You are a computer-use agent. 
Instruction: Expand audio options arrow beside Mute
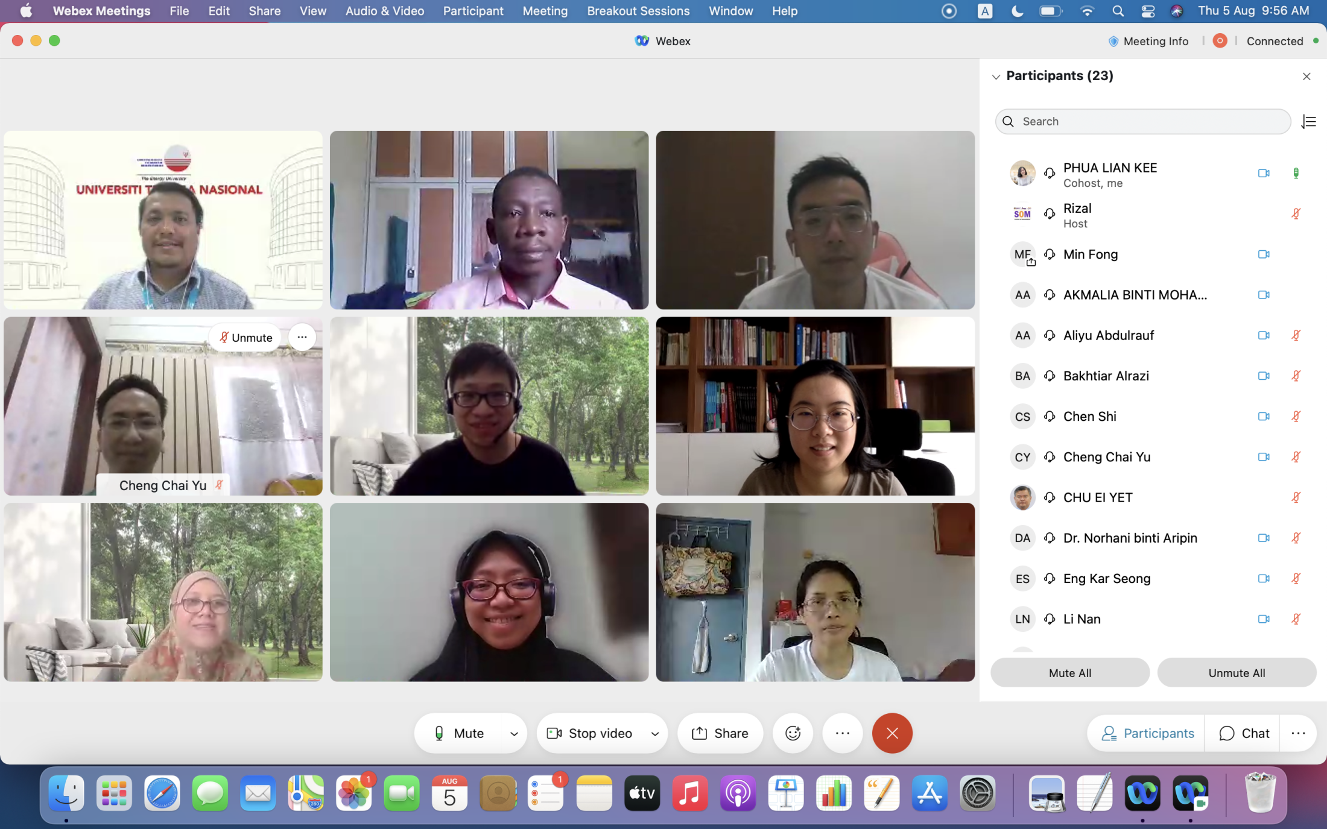pos(514,734)
